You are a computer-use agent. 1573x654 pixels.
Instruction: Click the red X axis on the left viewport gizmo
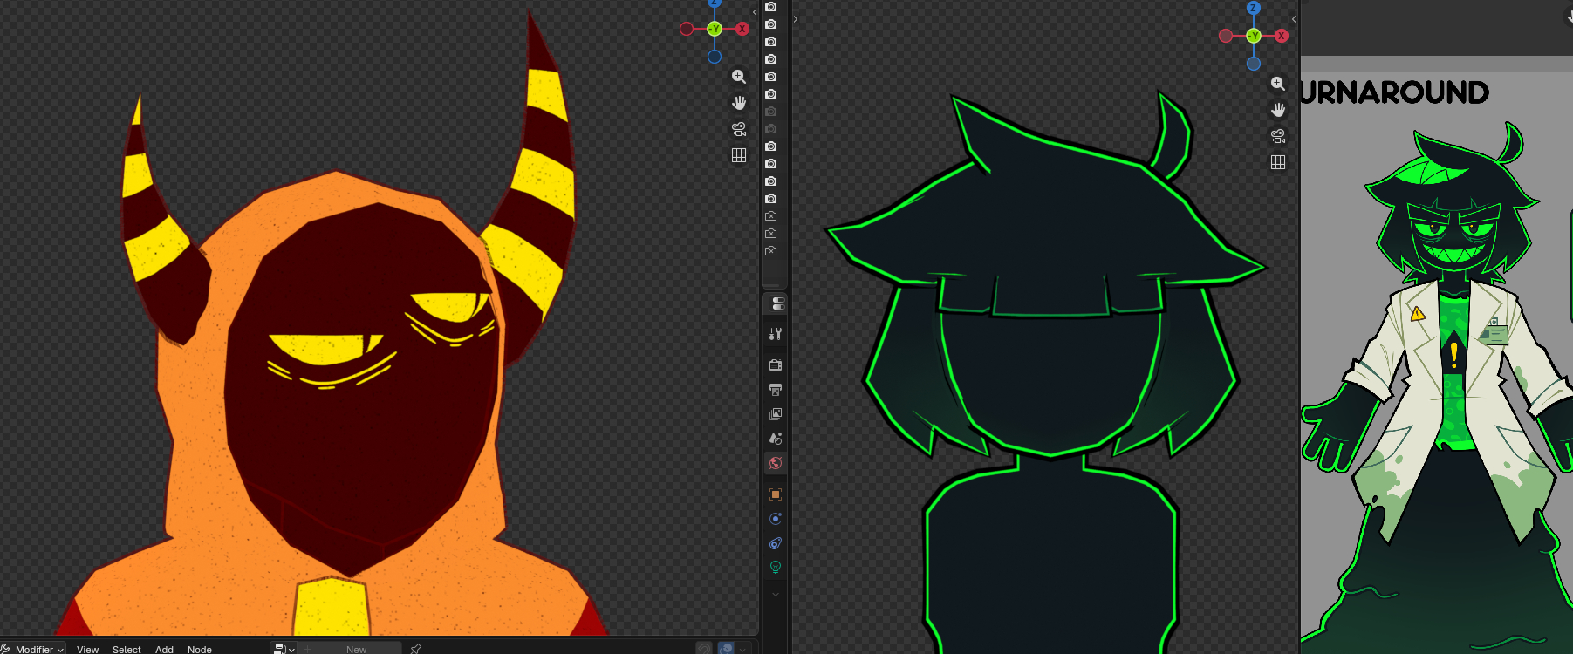click(x=742, y=29)
